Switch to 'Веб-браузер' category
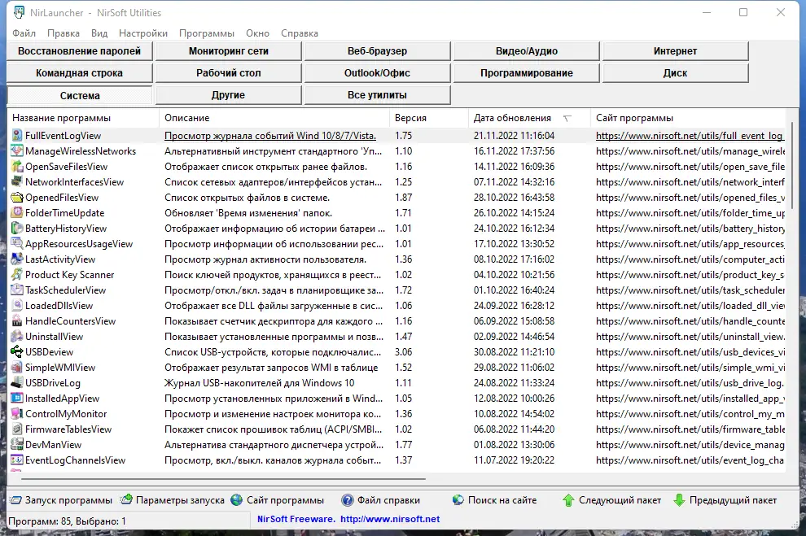Viewport: 806px width, 536px height. coord(377,51)
